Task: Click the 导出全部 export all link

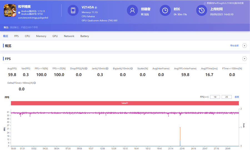Action: tap(234, 46)
